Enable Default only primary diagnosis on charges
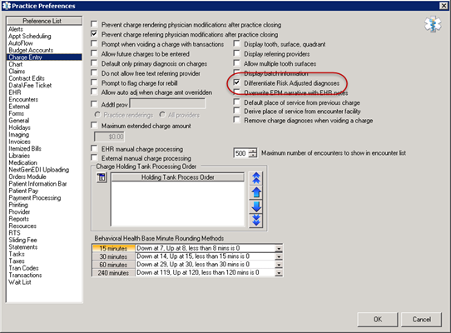Screen dimensions: 451x333 tap(94, 63)
